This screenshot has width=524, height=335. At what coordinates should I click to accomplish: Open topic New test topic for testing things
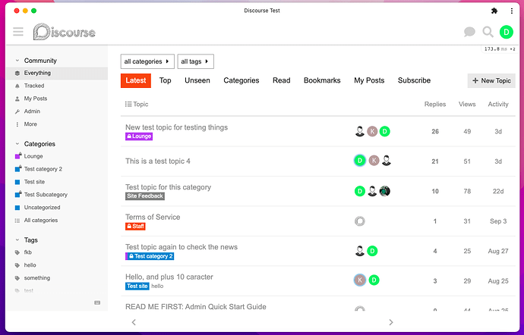click(176, 127)
